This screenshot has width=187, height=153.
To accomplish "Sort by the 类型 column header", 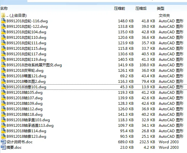I will [161, 9].
